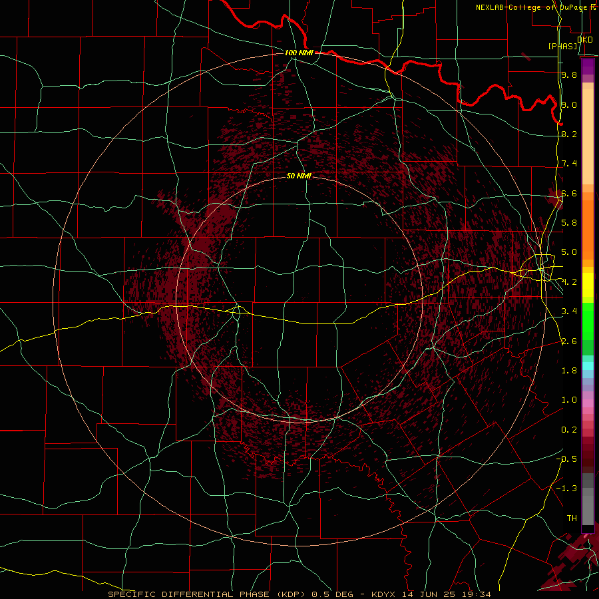This screenshot has height=599, width=599.
Task: Click the 5.8 value on the color scale
Action: coord(569,223)
